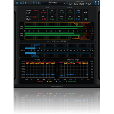
Task: Go to next preset with right arrow
Action: pyautogui.click(x=64, y=2)
